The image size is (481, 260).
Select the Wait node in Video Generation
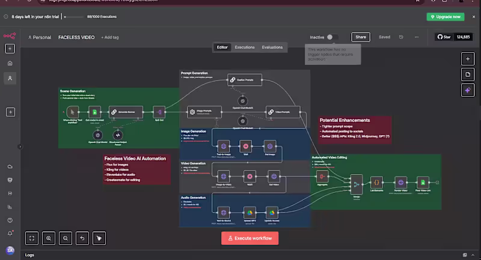tap(250, 177)
